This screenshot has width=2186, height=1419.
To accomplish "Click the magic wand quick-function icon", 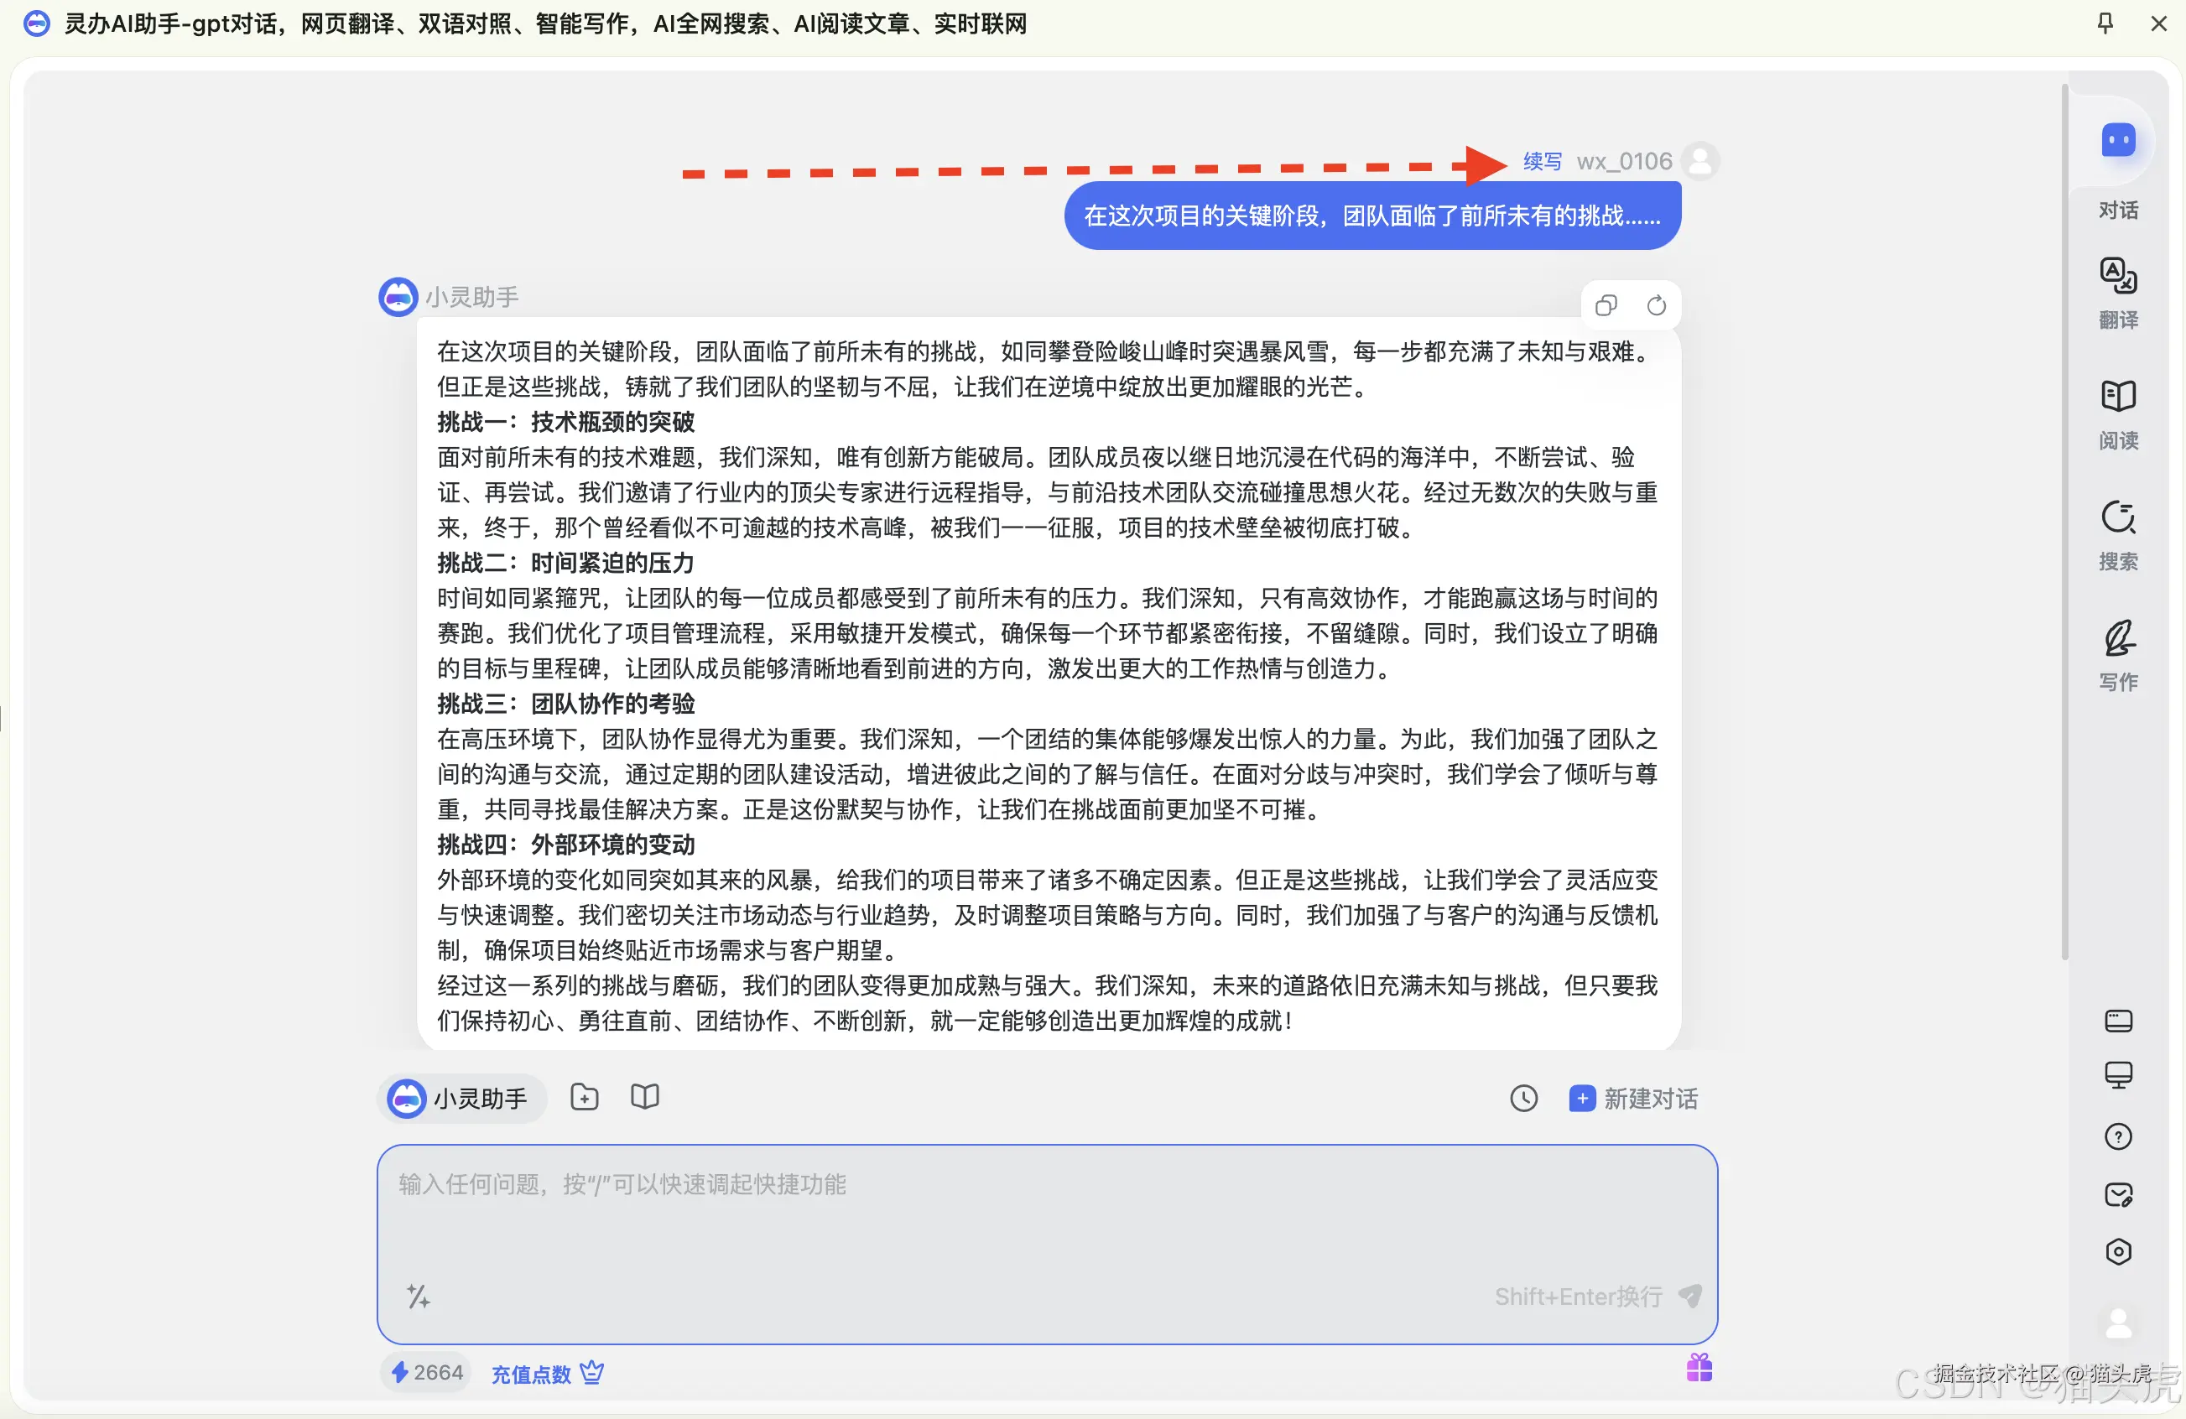I will pyautogui.click(x=419, y=1296).
